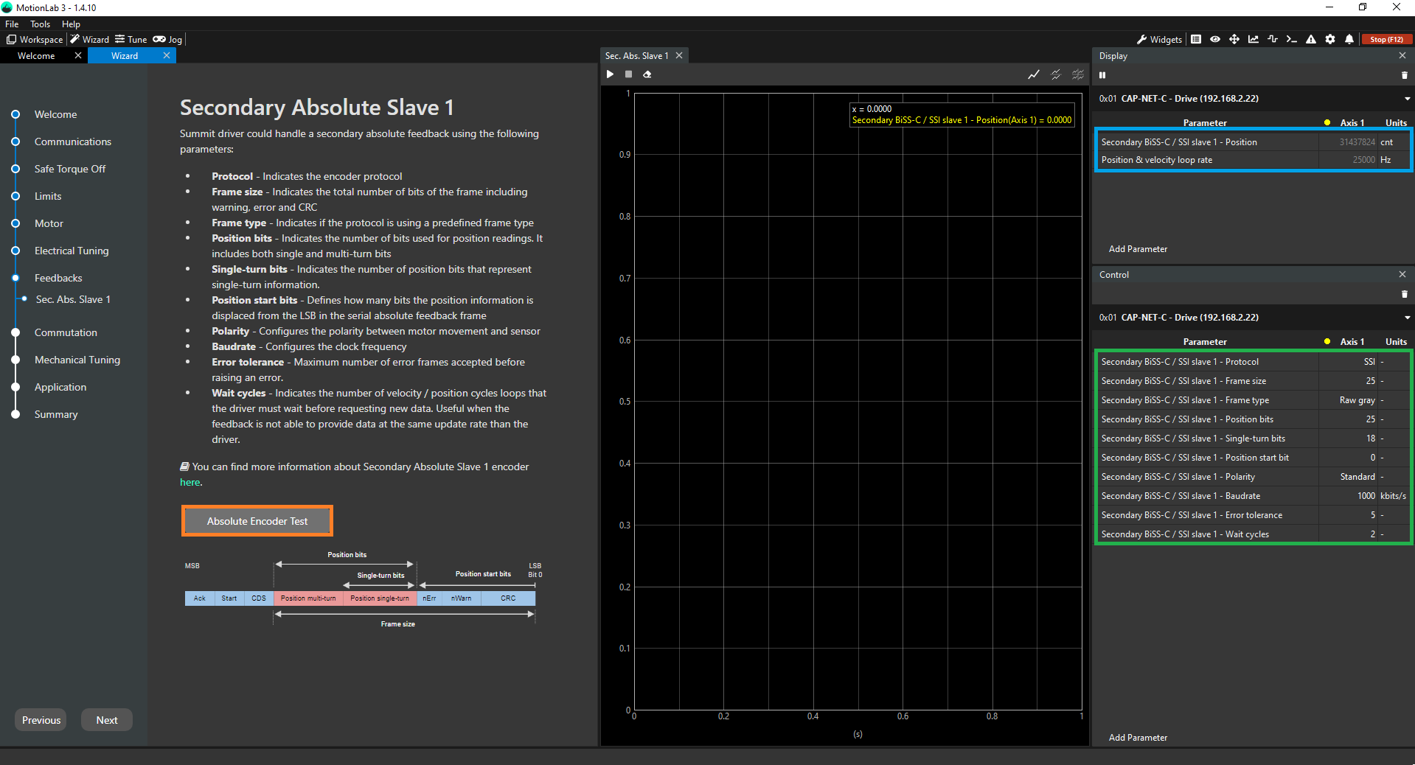
Task: Pause the Display panel updates
Action: [x=1103, y=75]
